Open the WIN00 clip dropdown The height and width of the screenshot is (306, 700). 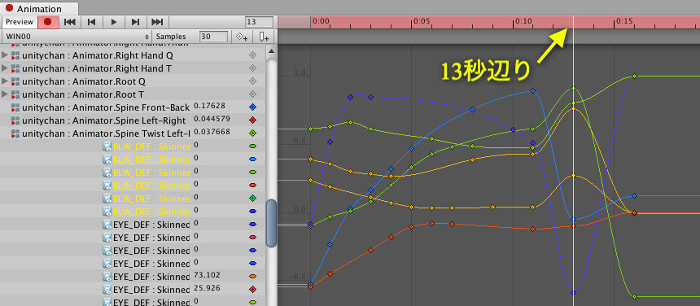(x=77, y=37)
